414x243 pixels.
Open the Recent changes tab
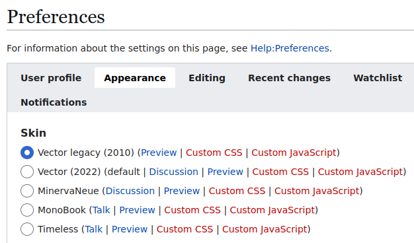[x=289, y=78]
